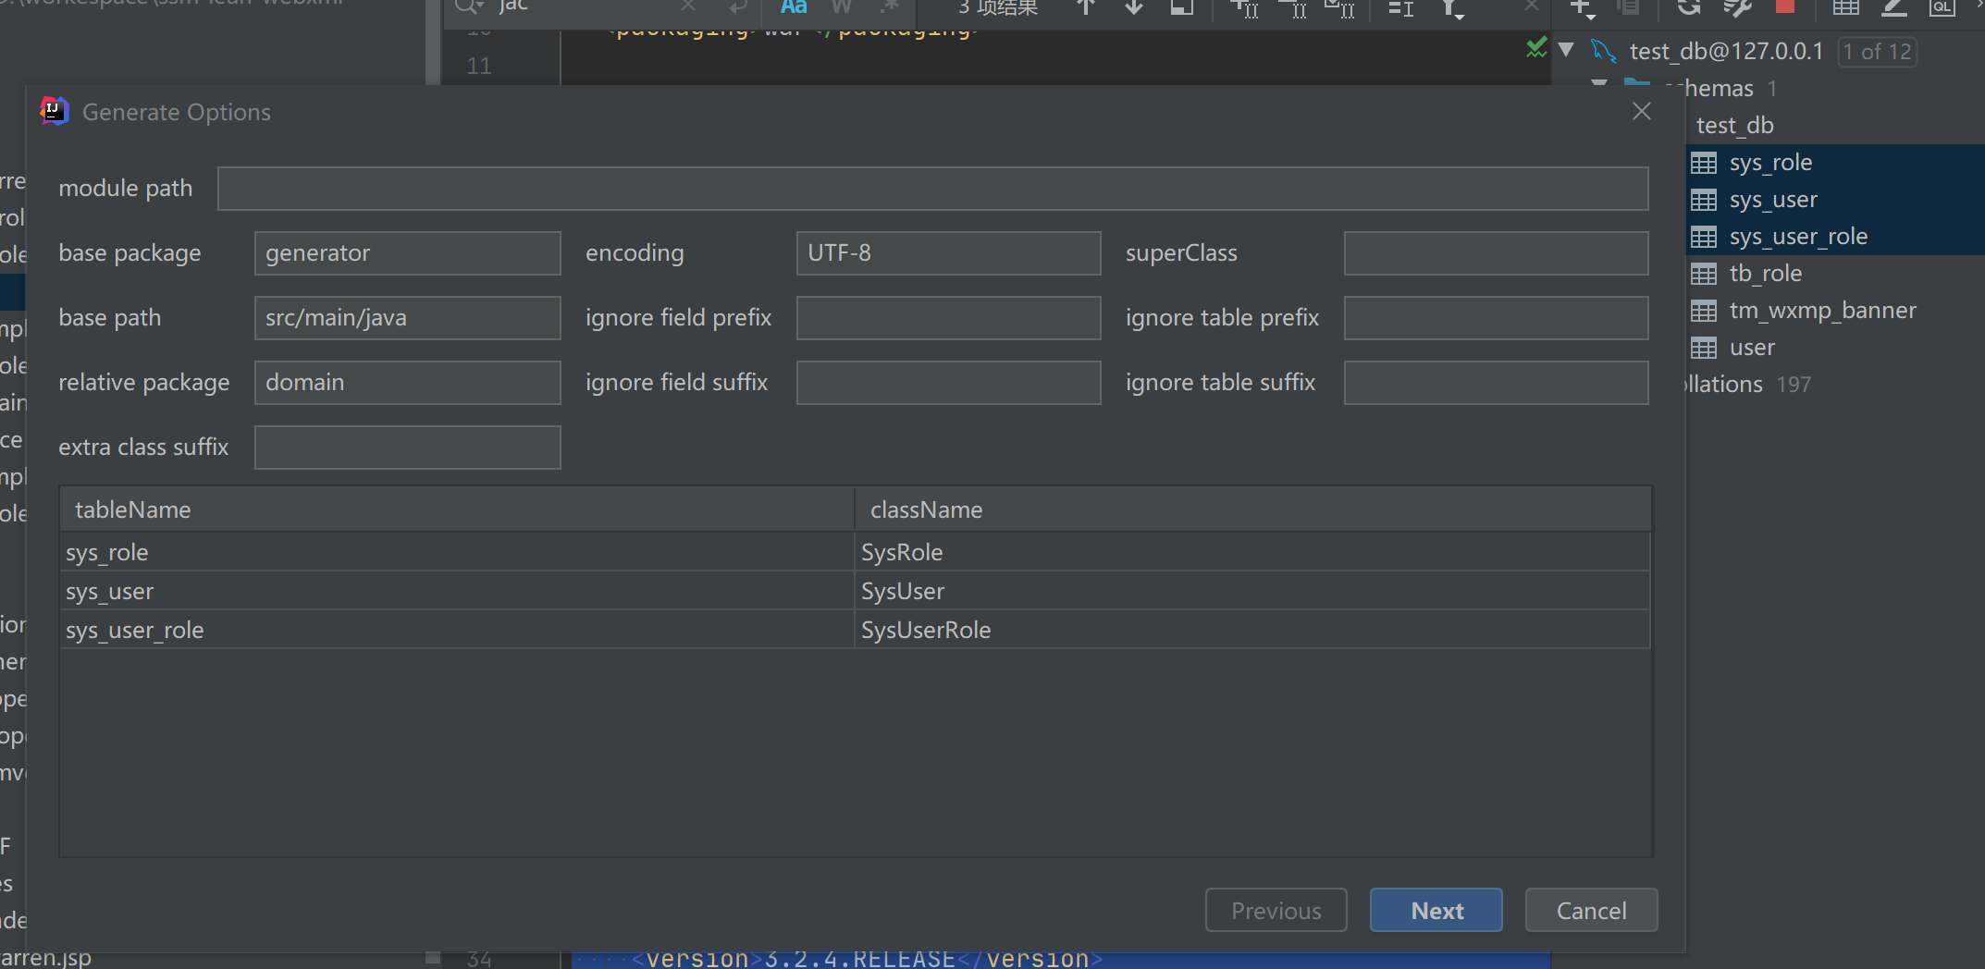Click the table icon beside tb_role

pos(1704,274)
